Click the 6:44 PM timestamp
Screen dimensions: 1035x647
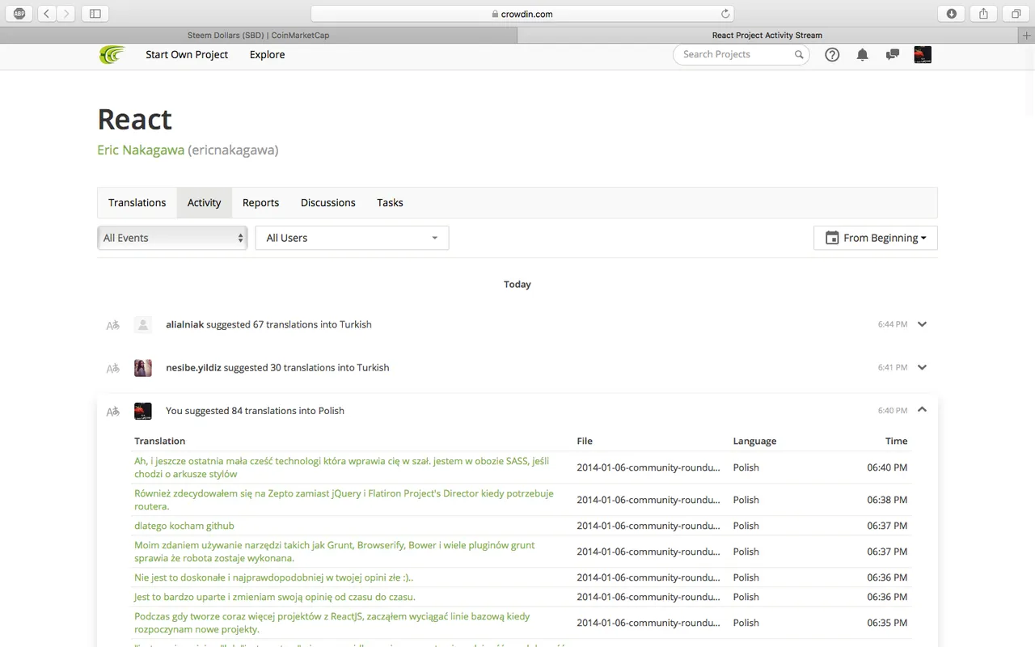[893, 324]
